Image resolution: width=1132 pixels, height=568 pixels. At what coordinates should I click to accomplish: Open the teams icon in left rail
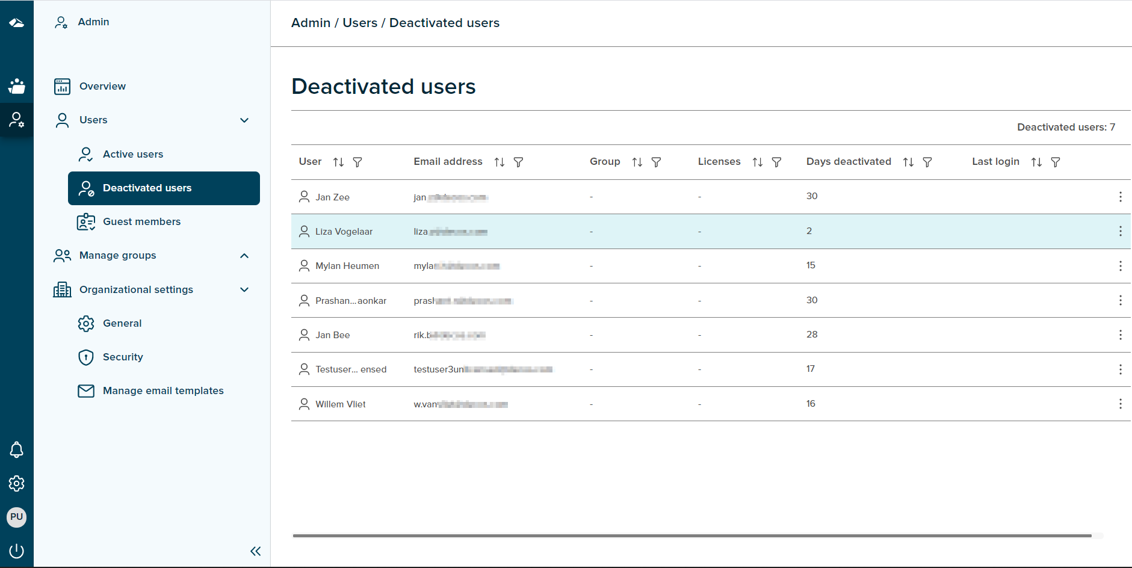16,86
